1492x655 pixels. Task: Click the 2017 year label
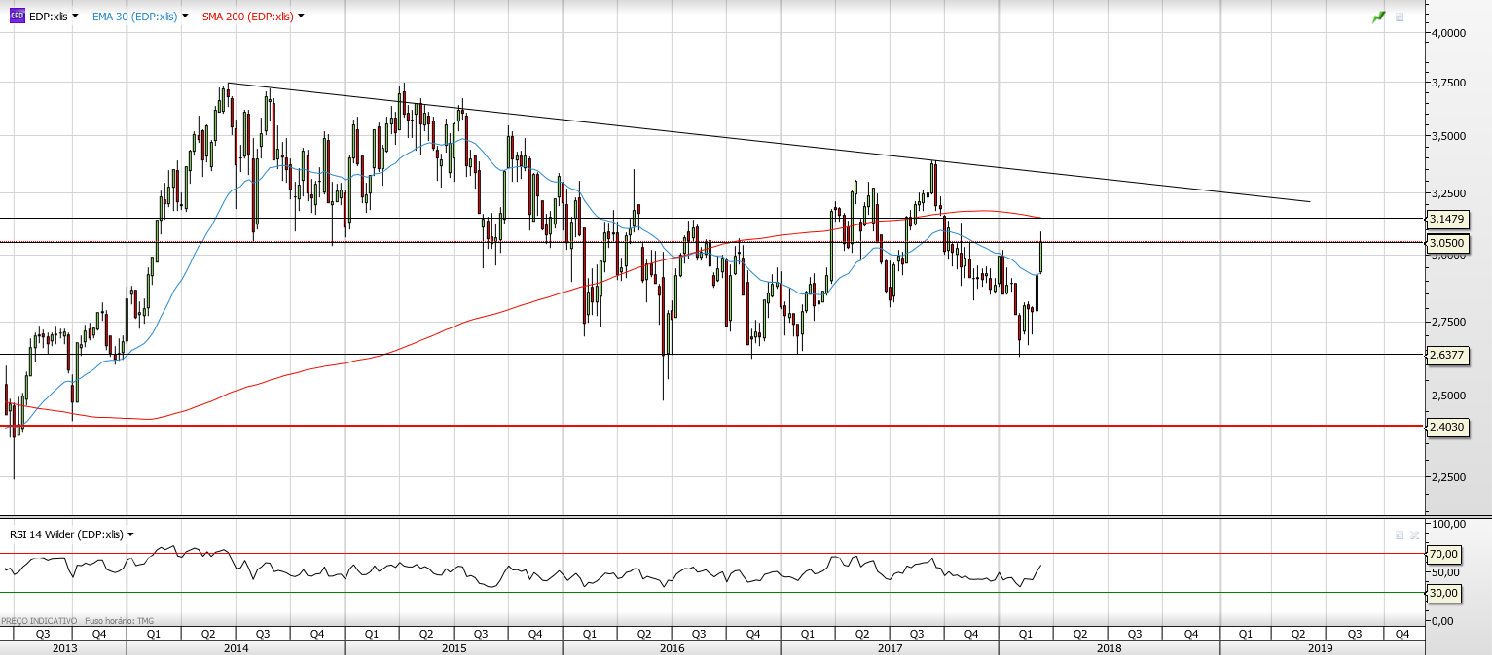pos(890,648)
